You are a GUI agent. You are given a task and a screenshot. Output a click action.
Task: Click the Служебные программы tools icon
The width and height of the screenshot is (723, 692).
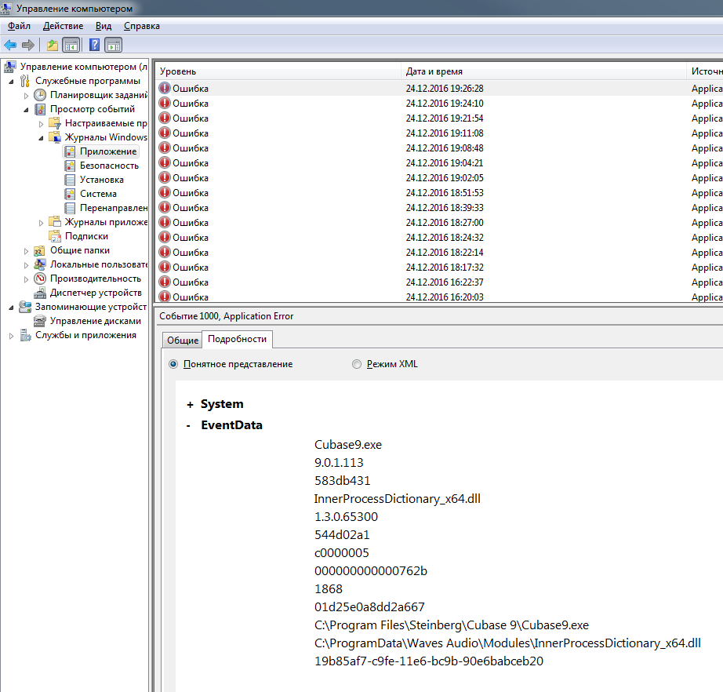tap(25, 81)
